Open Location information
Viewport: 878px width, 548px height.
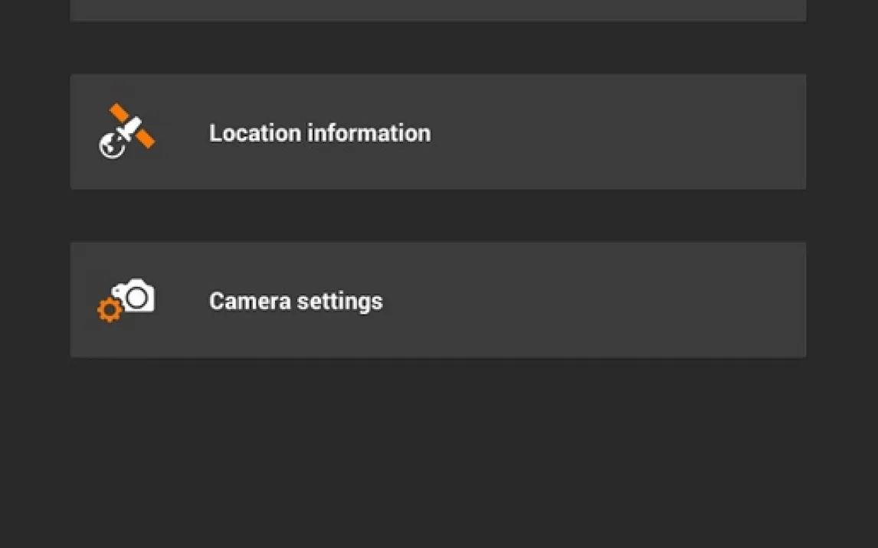[x=437, y=132]
